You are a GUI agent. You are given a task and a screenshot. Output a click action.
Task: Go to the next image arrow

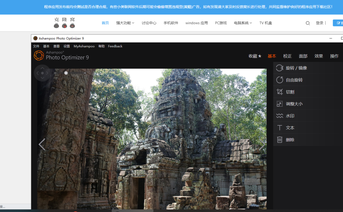point(262,144)
